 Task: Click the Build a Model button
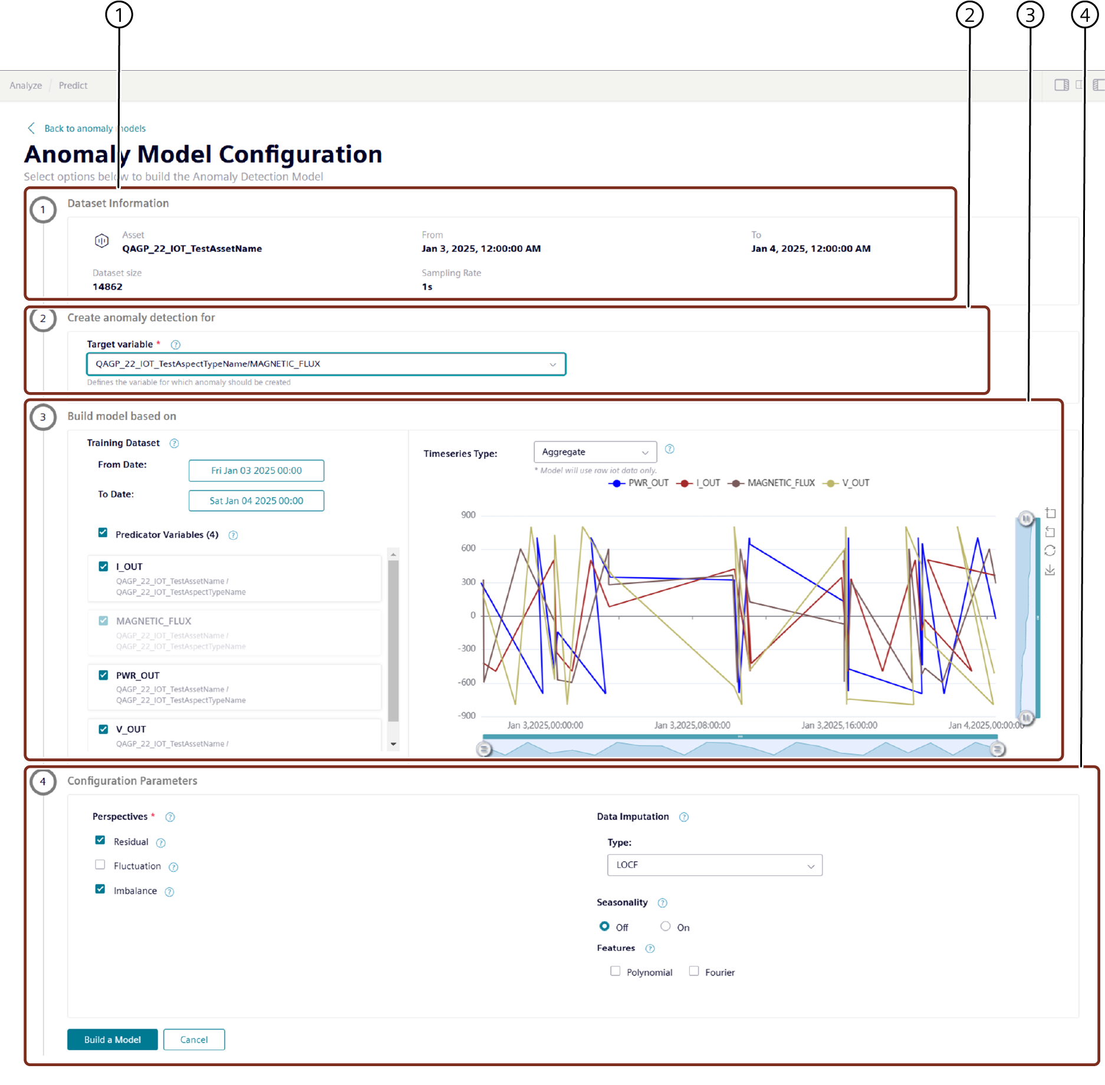point(112,1040)
